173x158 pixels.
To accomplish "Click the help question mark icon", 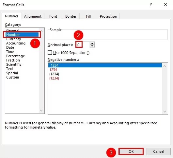I will tap(151, 5).
